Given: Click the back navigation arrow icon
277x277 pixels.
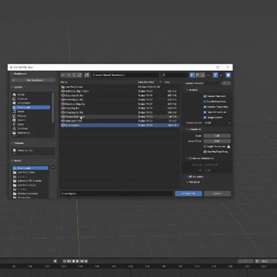Looking at the screenshot, I should [63, 75].
